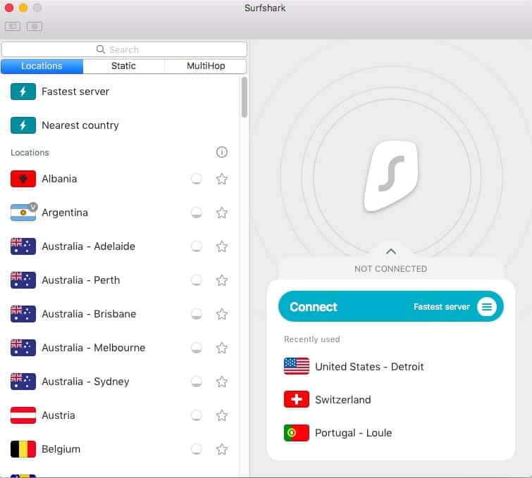The height and width of the screenshot is (478, 532).
Task: Select Australia - Sydney label
Action: click(85, 382)
